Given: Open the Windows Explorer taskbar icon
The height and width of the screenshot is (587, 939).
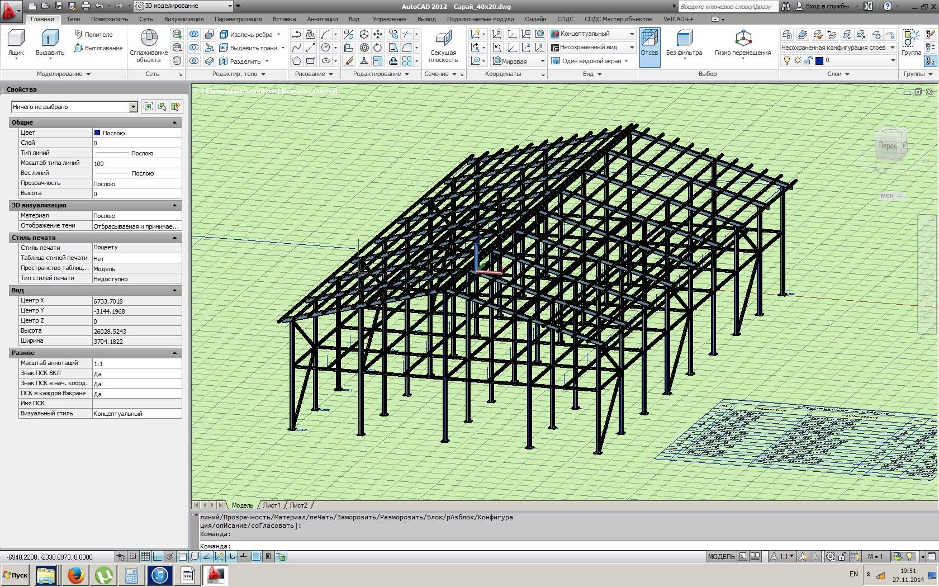Looking at the screenshot, I should pyautogui.click(x=46, y=575).
